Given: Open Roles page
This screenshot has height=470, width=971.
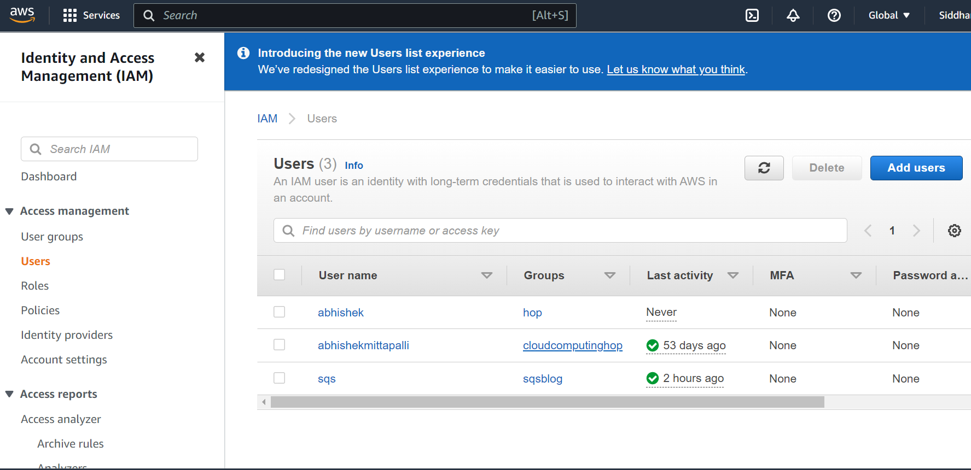Looking at the screenshot, I should [x=35, y=286].
